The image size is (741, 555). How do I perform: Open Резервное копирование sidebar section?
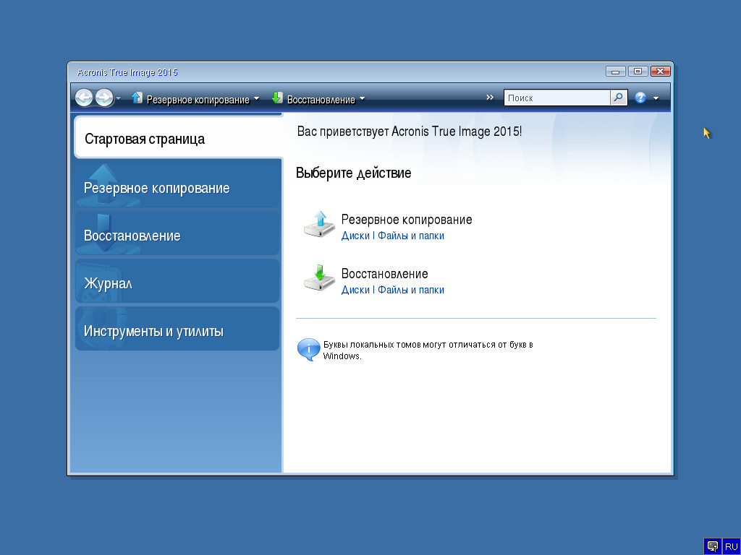coord(178,185)
